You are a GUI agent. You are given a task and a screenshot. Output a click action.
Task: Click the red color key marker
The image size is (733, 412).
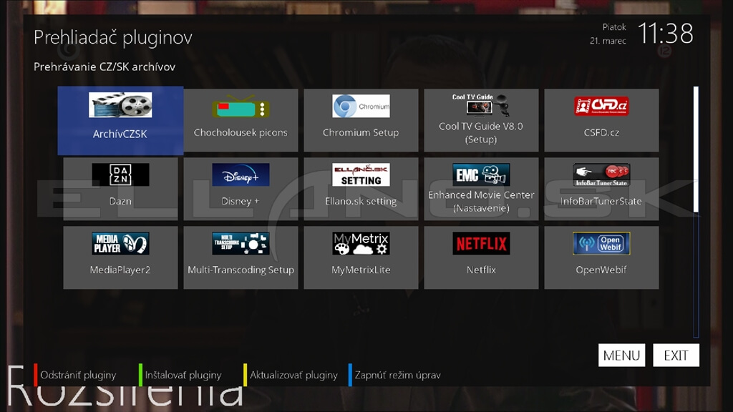36,375
